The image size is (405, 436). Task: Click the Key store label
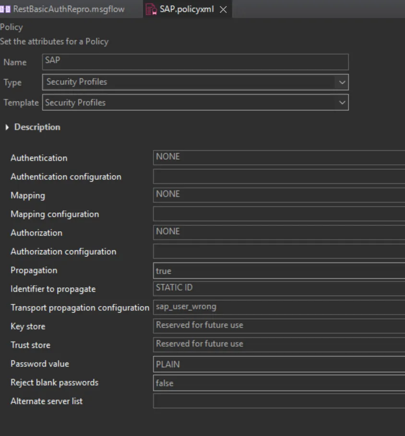[28, 326]
